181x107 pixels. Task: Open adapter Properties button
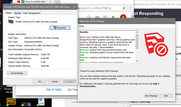[x=60, y=28]
